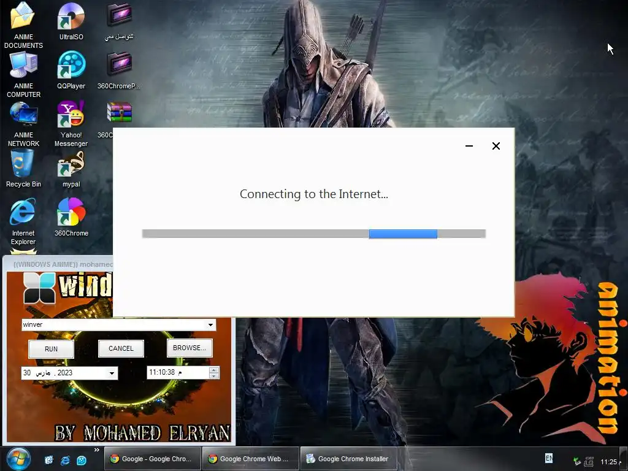Click the network tray icon

[x=589, y=462]
